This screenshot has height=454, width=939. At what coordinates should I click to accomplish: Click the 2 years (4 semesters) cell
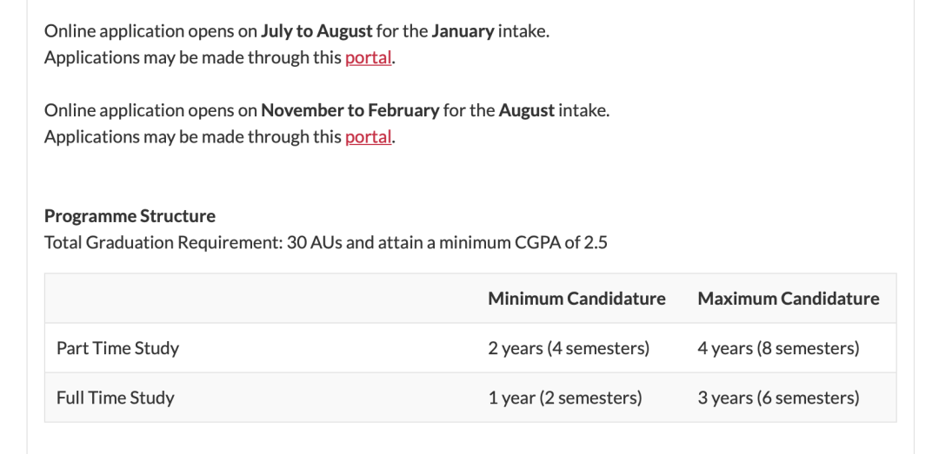pos(569,348)
